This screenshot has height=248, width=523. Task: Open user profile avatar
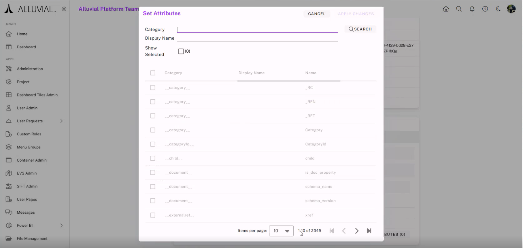click(x=511, y=9)
